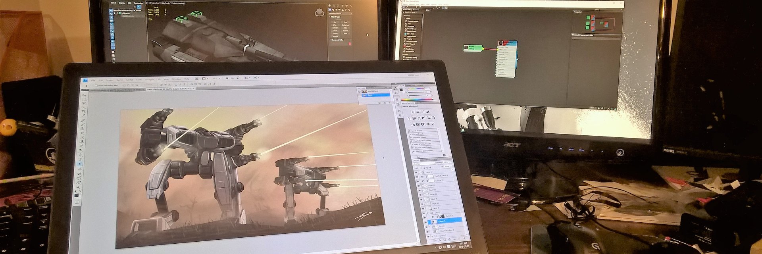Viewport: 762px width, 254px height.
Task: Select the Type tool in the toolbox
Action: [x=80, y=159]
